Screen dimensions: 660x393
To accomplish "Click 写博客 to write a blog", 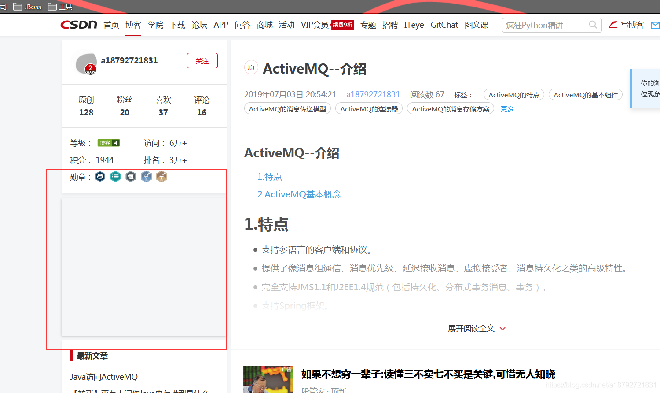I will pos(632,25).
